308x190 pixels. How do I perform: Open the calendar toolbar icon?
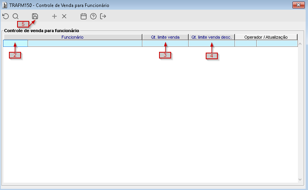(84, 16)
